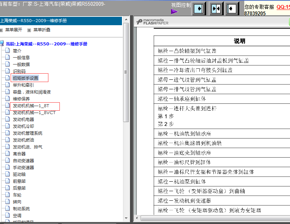Screen dimensions: 290x224
Task: Click the document icon beside 制动系统
Action: pos(8,208)
